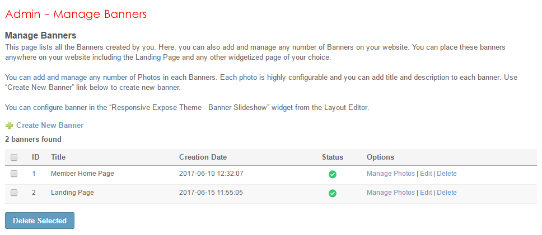Screen dimensions: 542x235
Task: Open Manage Photos for Member Home Page
Action: click(391, 174)
